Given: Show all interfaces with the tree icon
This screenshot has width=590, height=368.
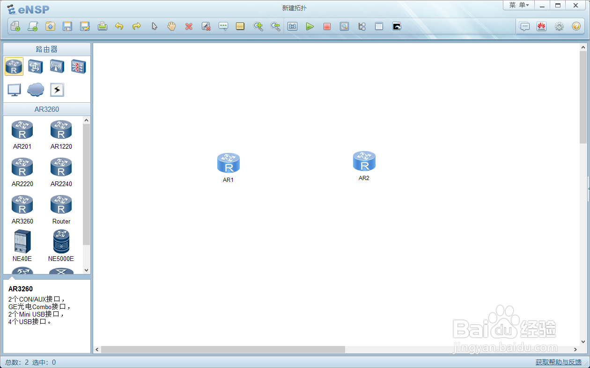Looking at the screenshot, I should [361, 27].
